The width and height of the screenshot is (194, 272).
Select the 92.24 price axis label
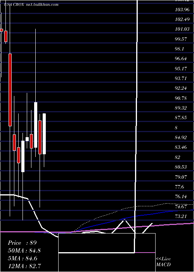pyautogui.click(x=181, y=88)
